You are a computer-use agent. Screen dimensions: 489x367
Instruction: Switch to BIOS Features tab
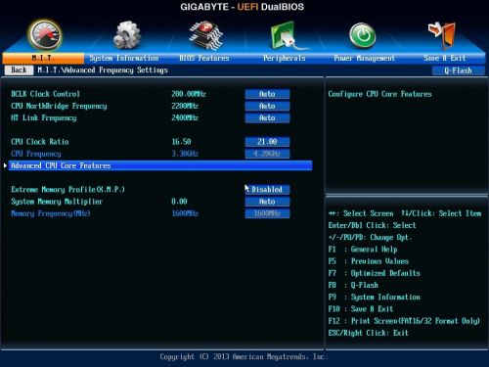pyautogui.click(x=204, y=58)
